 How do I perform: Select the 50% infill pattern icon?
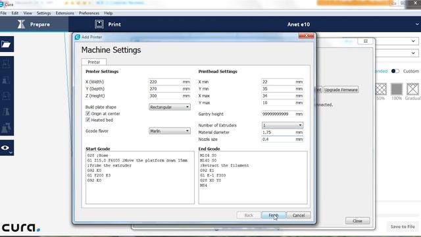(x=380, y=90)
